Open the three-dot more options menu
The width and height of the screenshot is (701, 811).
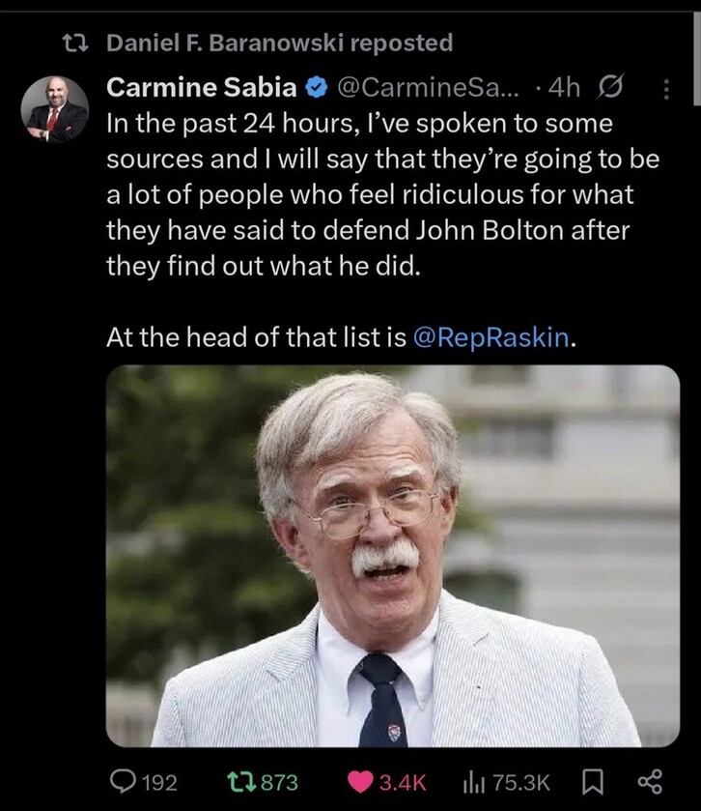pos(663,89)
